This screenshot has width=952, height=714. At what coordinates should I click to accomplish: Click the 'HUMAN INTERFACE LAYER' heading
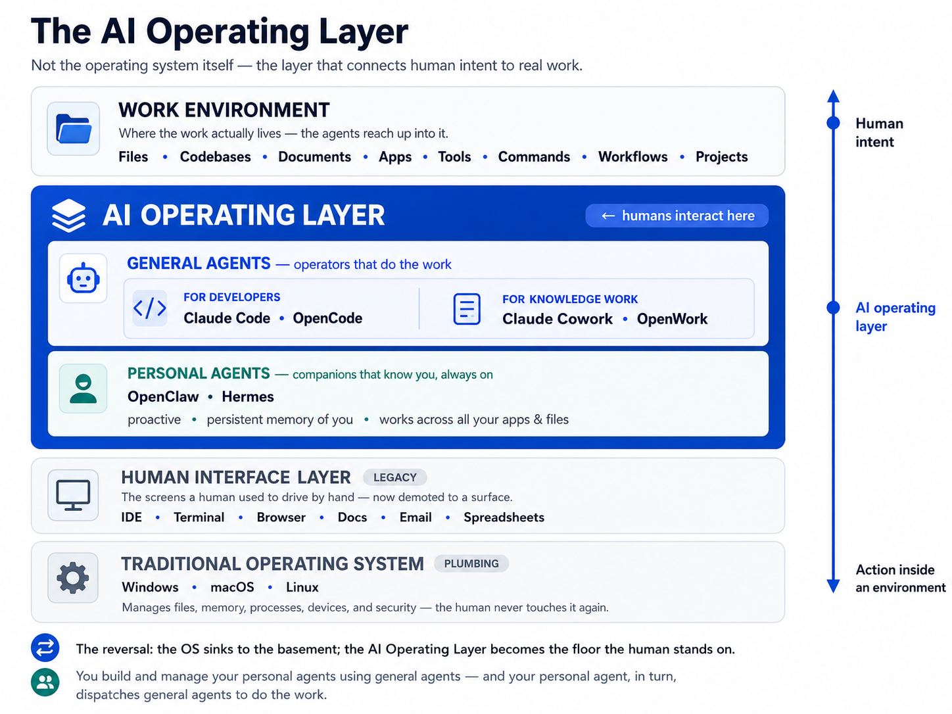coord(236,477)
